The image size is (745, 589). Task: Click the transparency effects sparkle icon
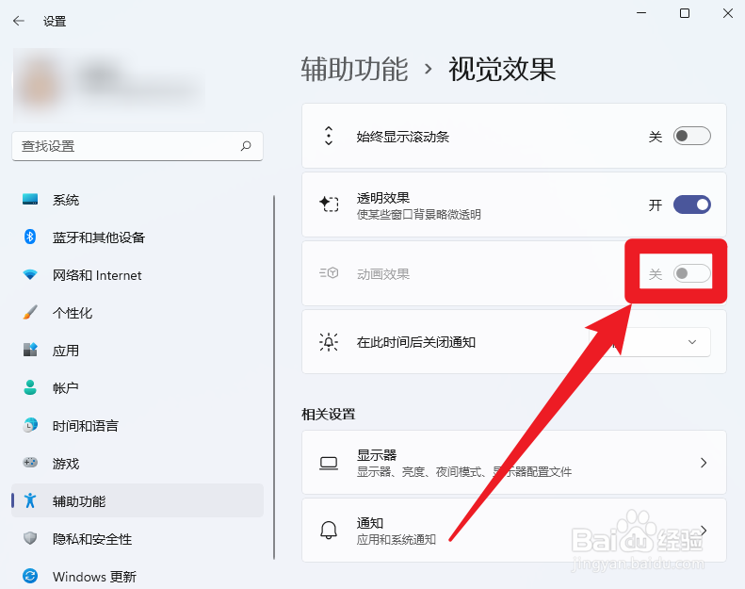329,205
